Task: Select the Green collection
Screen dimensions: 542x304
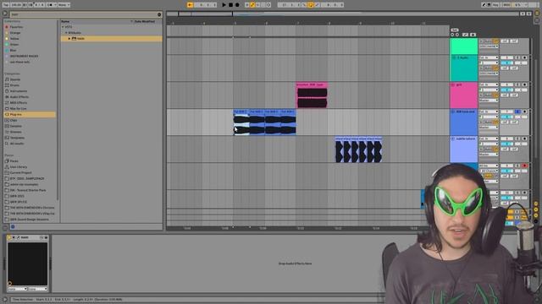Action: point(14,45)
